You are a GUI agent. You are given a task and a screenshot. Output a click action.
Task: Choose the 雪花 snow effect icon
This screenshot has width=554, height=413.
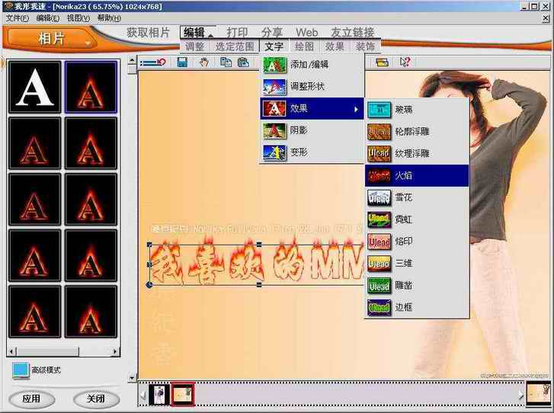point(379,197)
